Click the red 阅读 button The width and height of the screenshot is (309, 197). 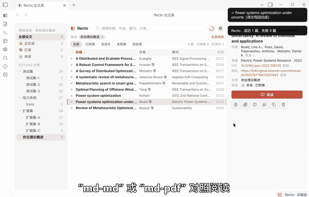tap(267, 95)
